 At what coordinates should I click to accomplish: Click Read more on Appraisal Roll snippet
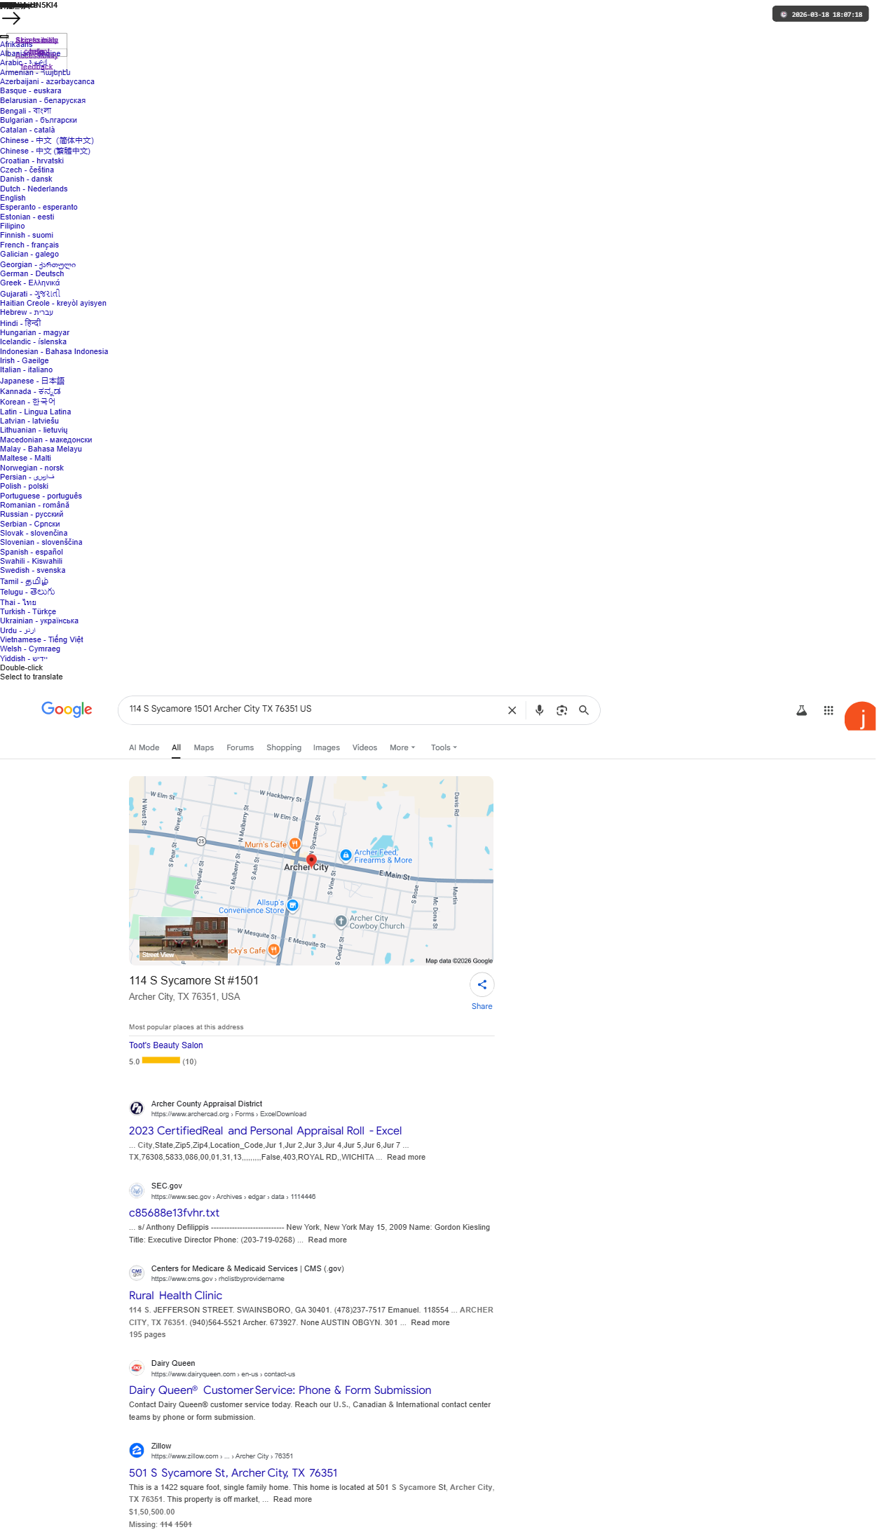point(406,1157)
